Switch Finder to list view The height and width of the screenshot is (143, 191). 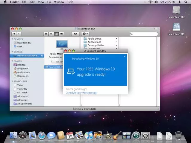pos(51,34)
